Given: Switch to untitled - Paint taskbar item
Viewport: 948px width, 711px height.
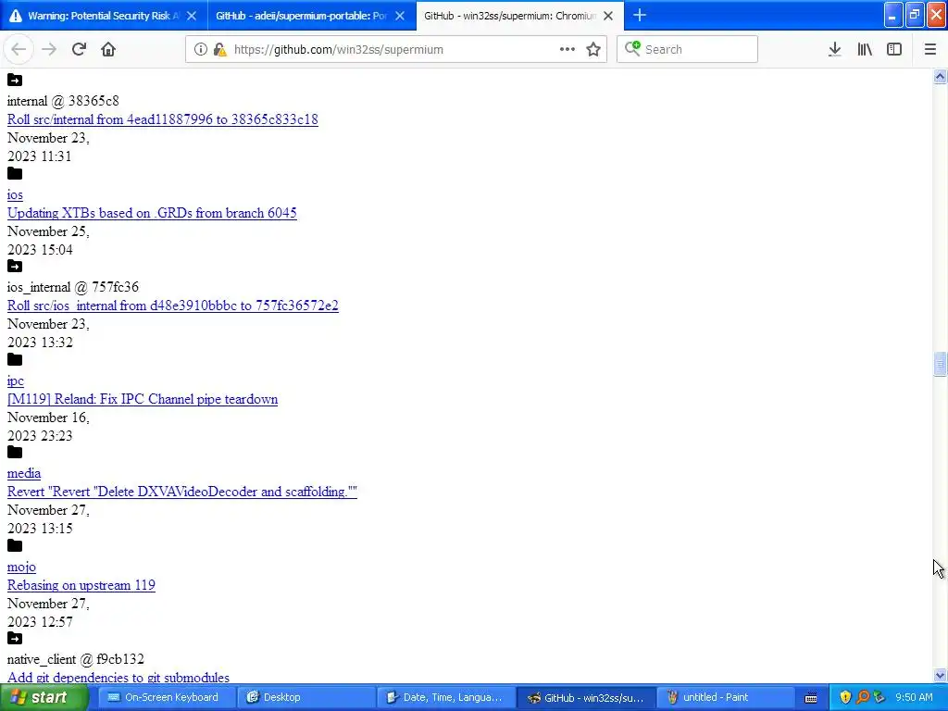Looking at the screenshot, I should tap(726, 697).
